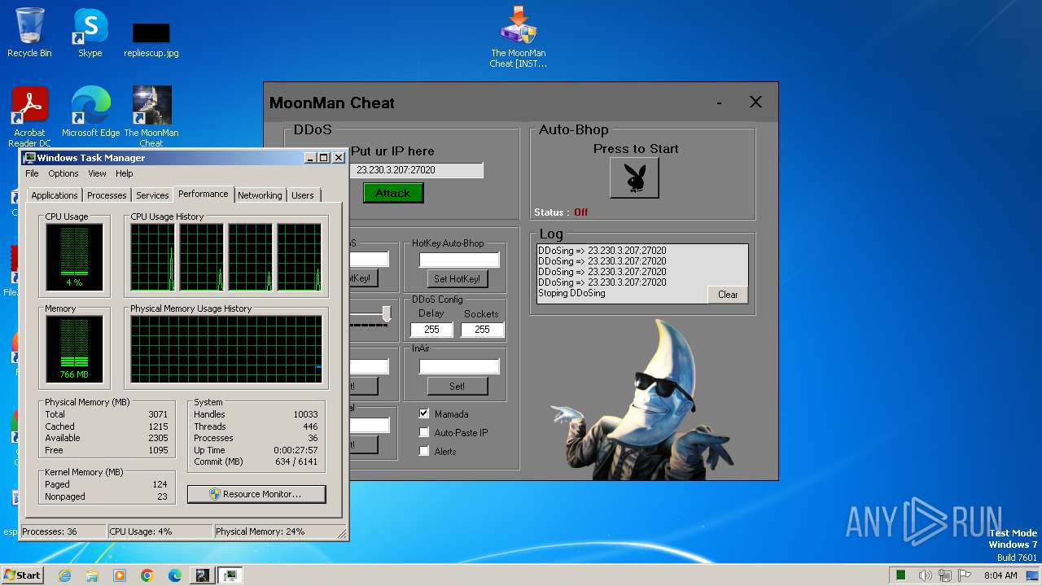Switch to the Services tab
This screenshot has width=1042, height=586.
click(152, 195)
